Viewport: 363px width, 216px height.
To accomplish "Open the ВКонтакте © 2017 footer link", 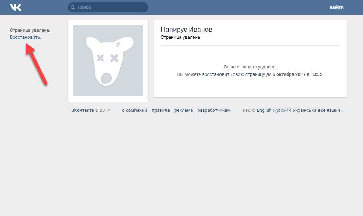I will (91, 110).
